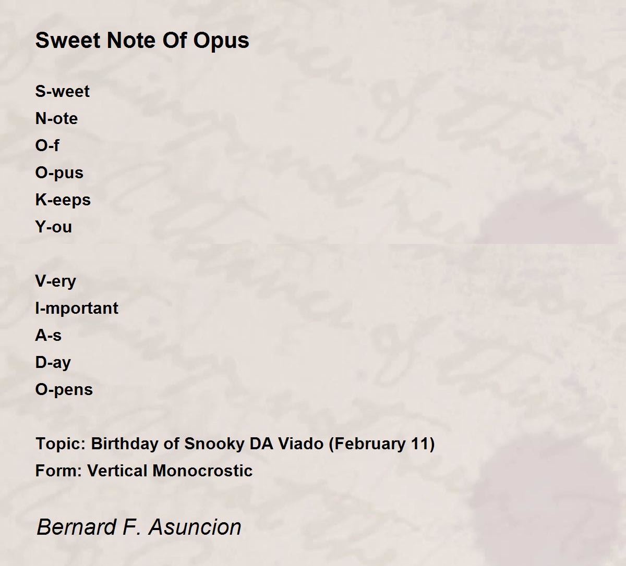
Task: Click the author name Bernard F. Asuncion
Action: (139, 527)
